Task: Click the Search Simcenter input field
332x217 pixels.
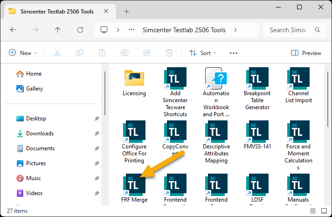Action: tap(289, 30)
